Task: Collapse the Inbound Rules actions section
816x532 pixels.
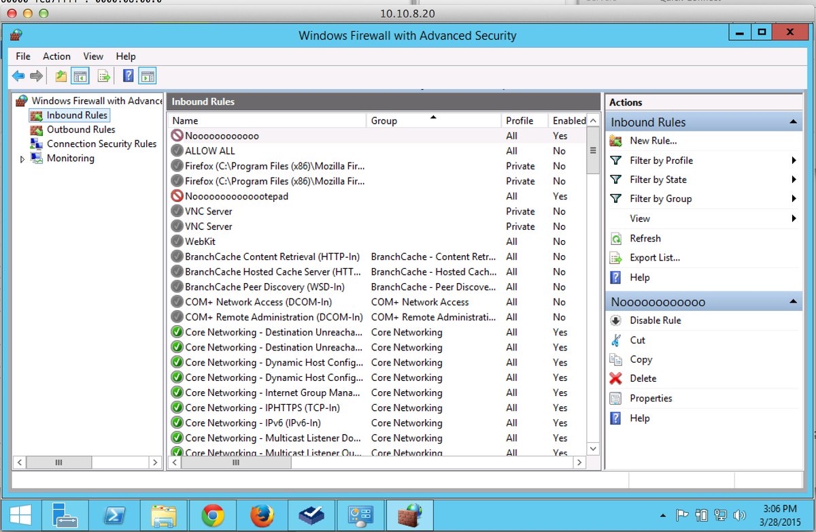Action: (792, 122)
